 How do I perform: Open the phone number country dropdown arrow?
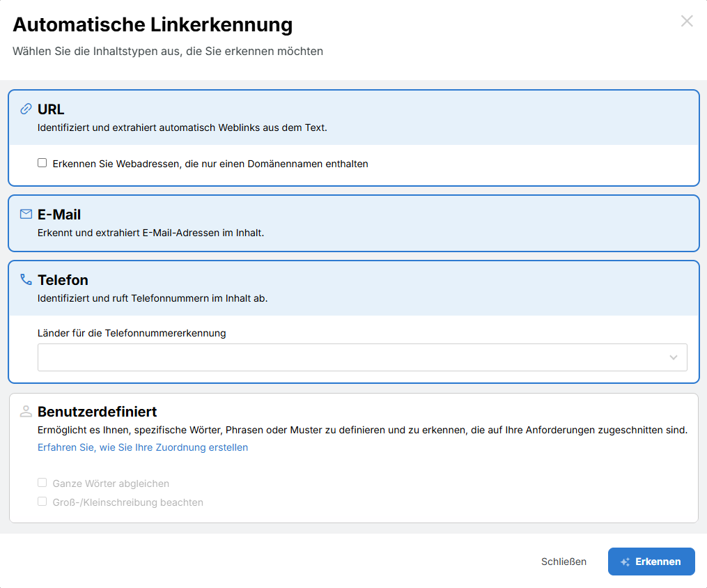click(x=673, y=357)
